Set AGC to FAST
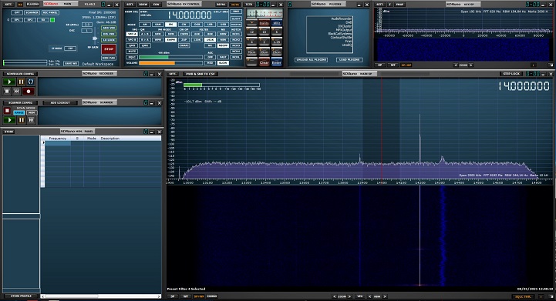This screenshot has height=301, width=556. click(223, 57)
